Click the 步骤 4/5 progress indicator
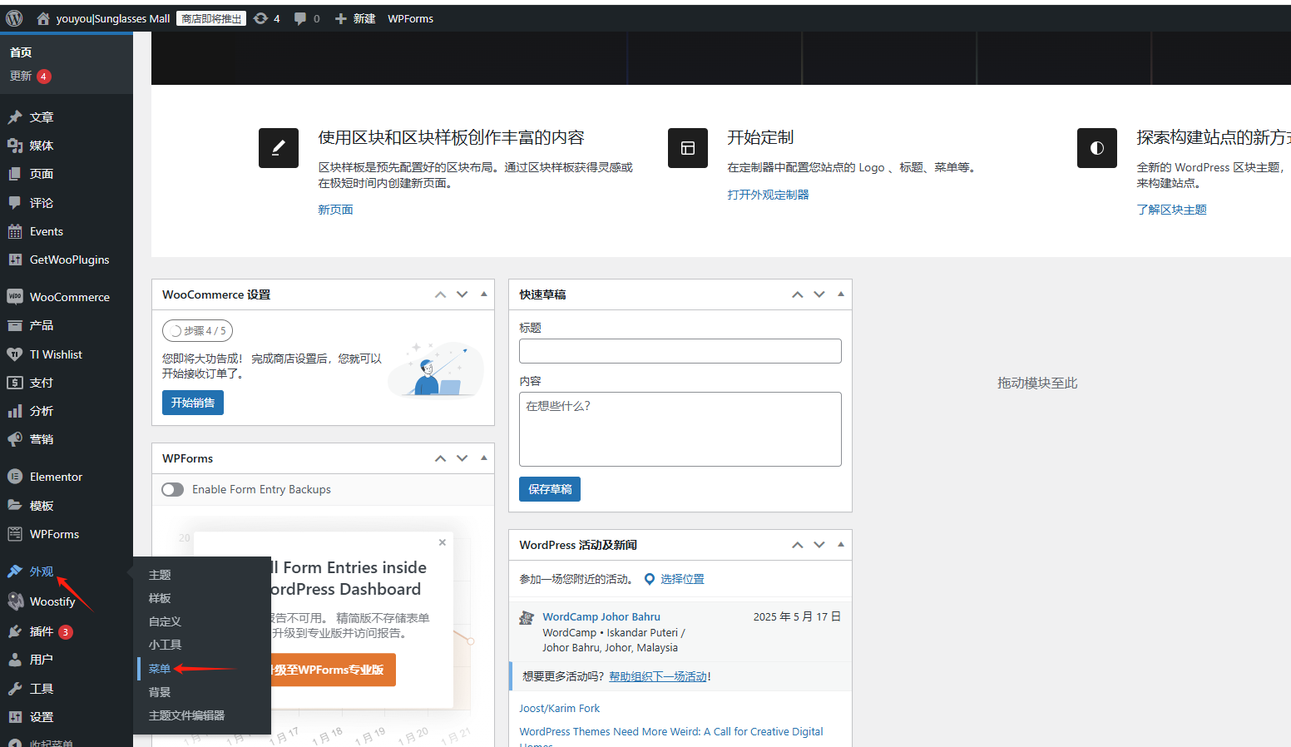This screenshot has width=1291, height=747. point(197,330)
